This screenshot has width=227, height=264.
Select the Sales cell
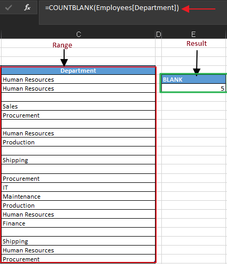78,106
